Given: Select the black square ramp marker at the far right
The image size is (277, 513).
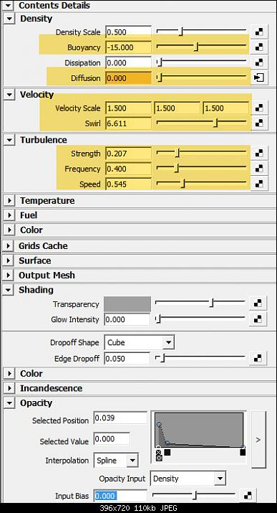Looking at the screenshot, I should click(243, 453).
